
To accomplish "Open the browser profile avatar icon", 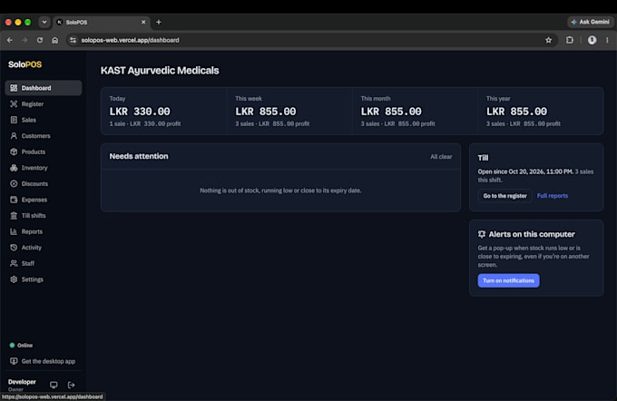I will tap(592, 40).
